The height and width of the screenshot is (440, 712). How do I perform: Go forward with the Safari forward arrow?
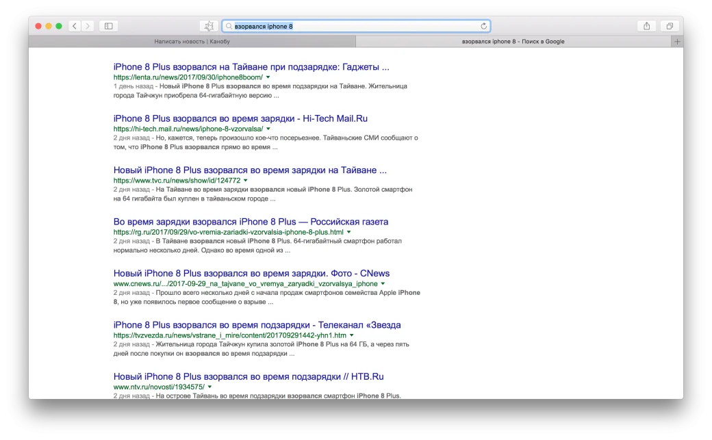(x=88, y=26)
